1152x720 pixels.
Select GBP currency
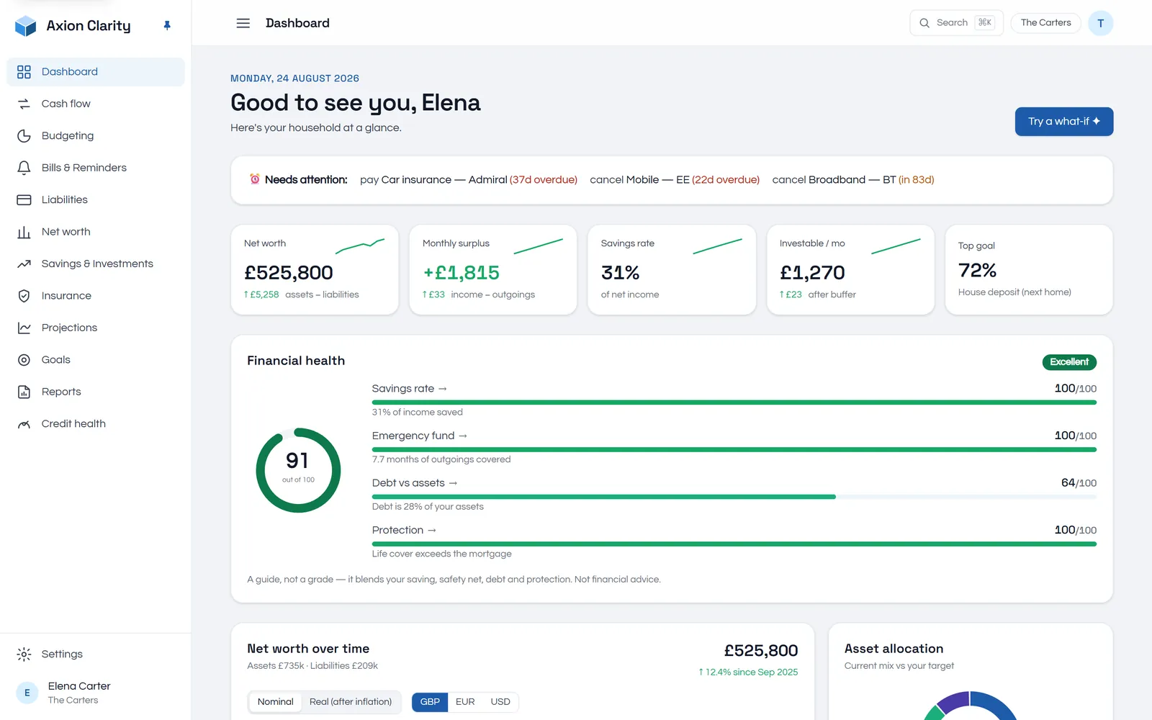point(430,702)
